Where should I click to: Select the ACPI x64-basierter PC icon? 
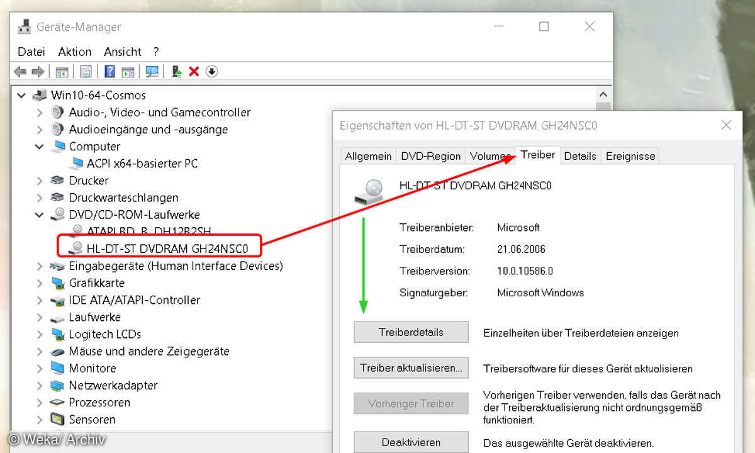pos(76,164)
